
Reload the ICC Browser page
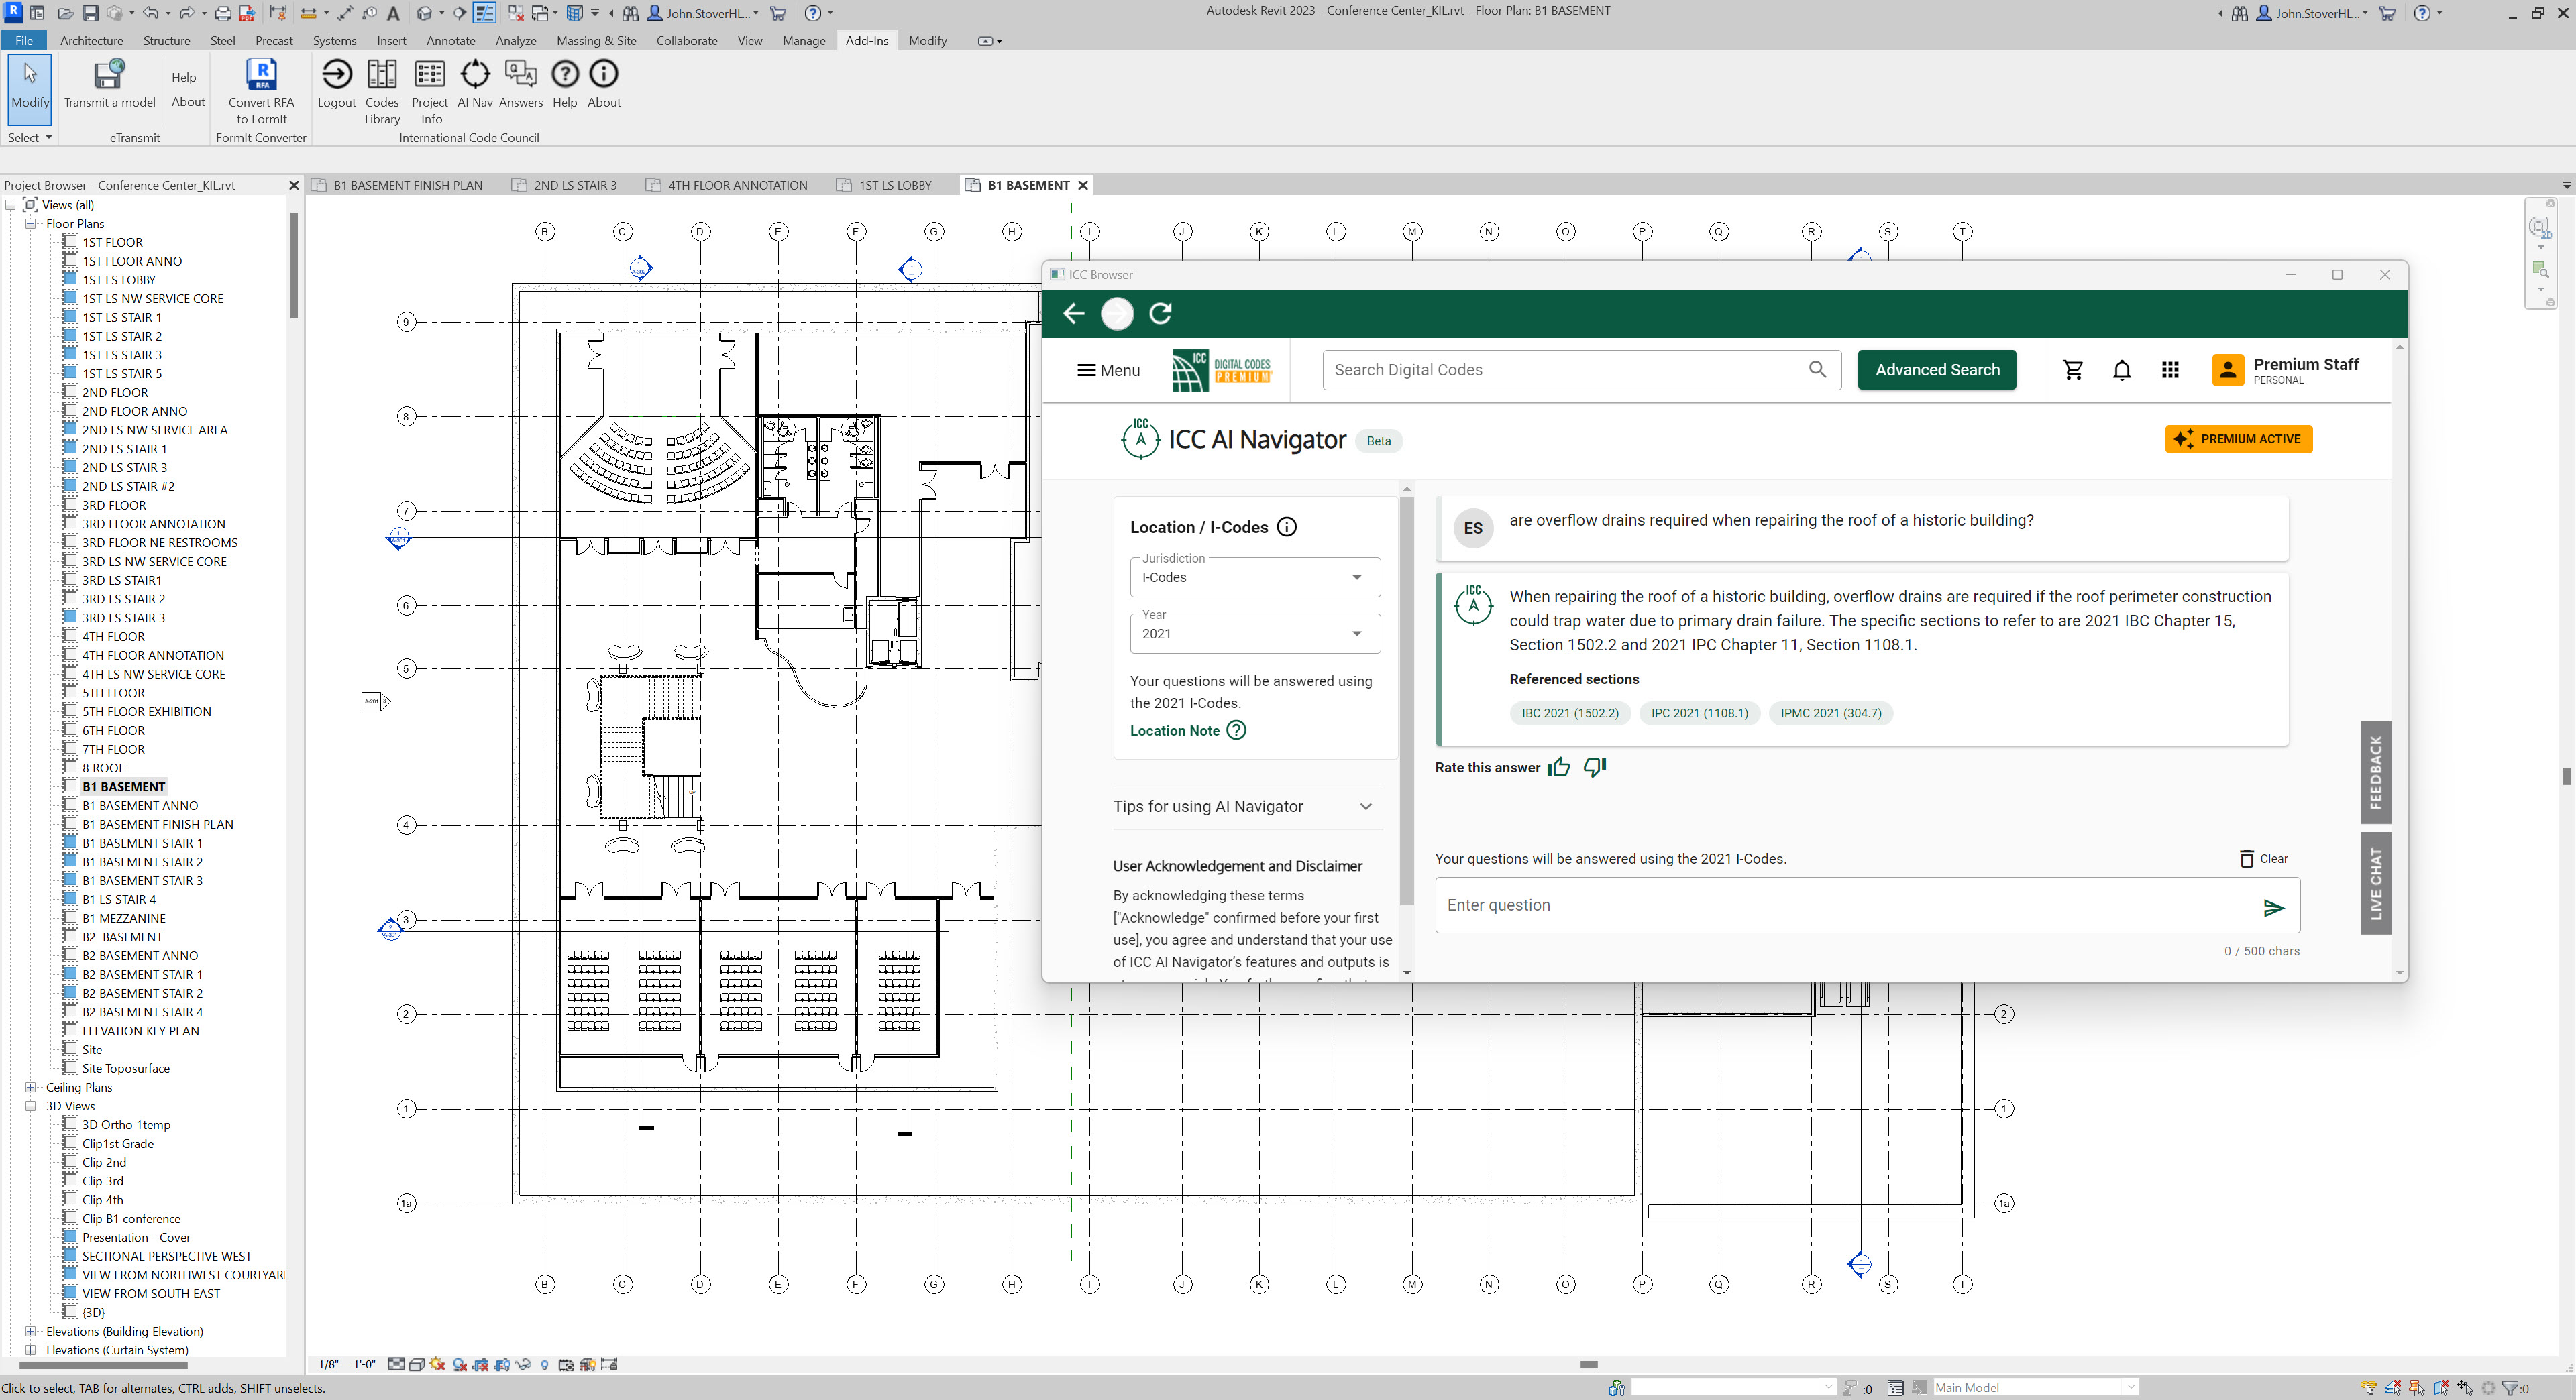pos(1160,314)
